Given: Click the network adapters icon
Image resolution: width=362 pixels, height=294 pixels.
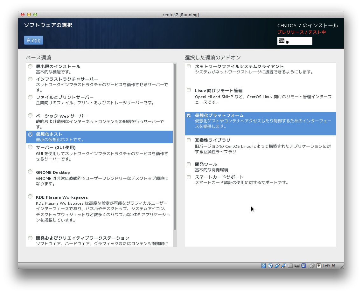Looking at the screenshot, I should 283,266.
